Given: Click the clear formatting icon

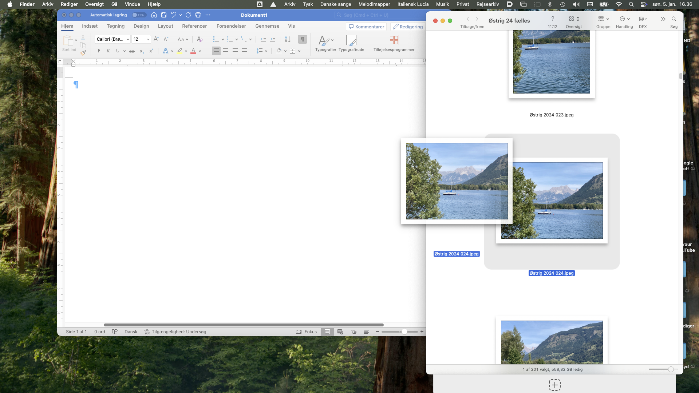Looking at the screenshot, I should point(200,39).
